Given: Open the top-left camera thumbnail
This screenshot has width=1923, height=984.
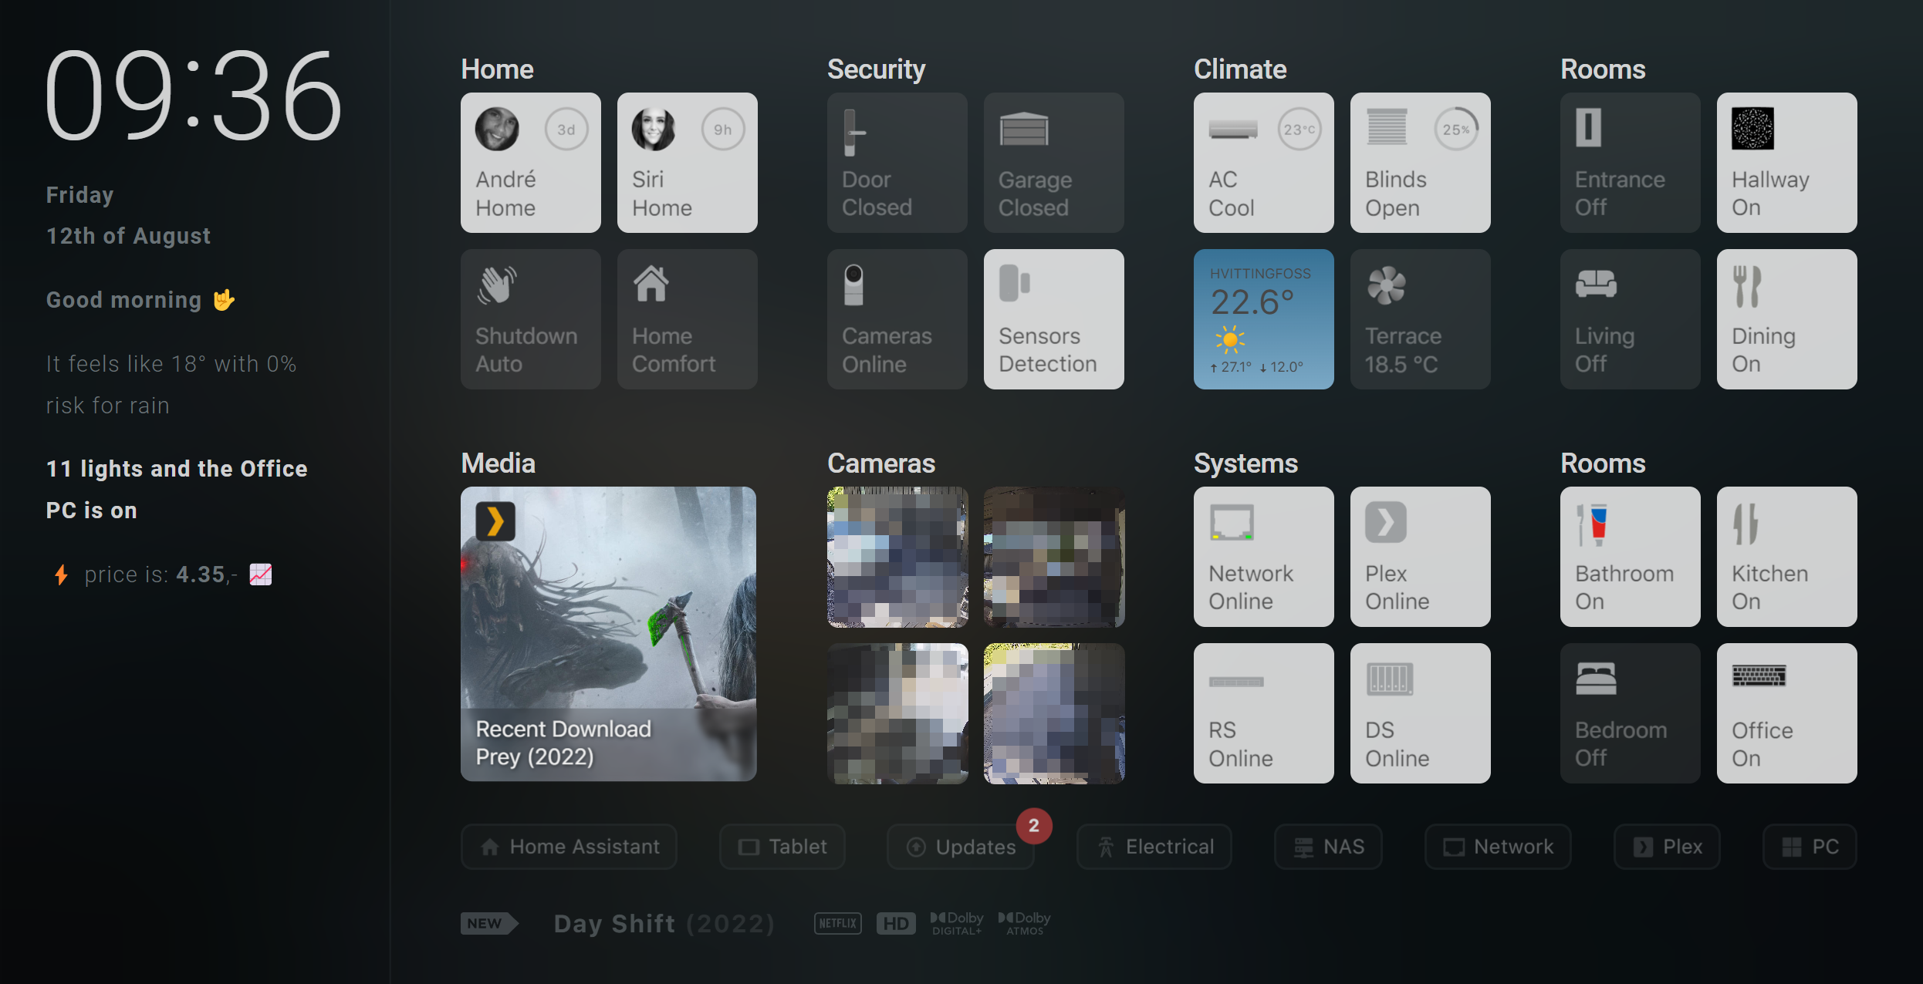Looking at the screenshot, I should 897,557.
